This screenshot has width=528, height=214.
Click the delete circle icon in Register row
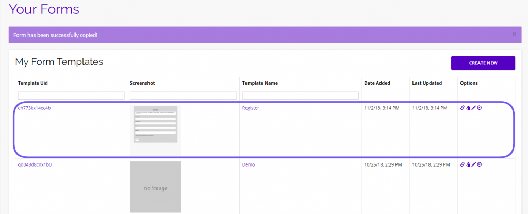(x=480, y=108)
